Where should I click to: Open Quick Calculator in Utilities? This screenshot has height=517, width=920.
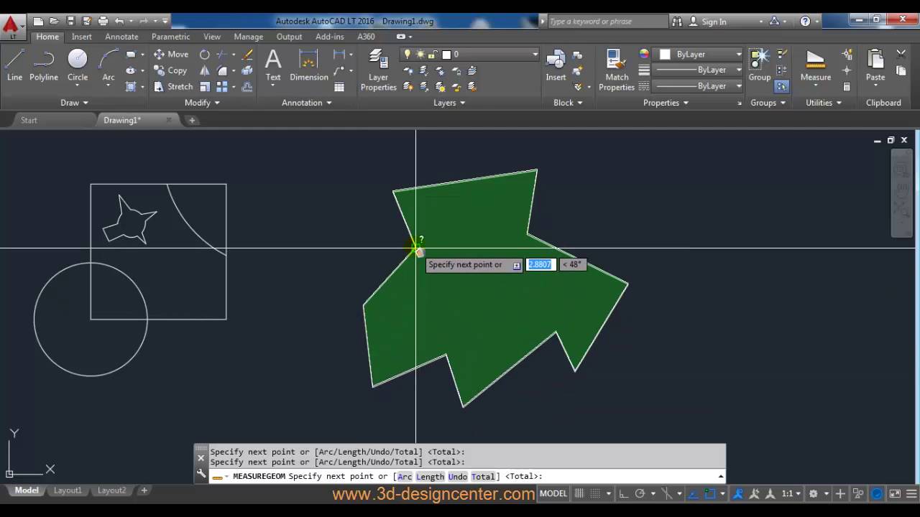point(847,87)
